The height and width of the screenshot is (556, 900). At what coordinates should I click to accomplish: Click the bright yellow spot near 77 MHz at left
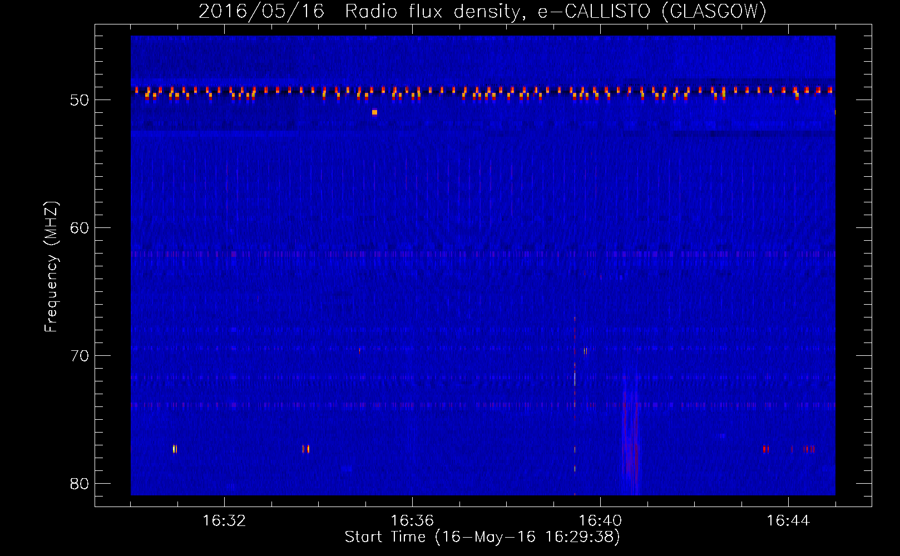pos(175,449)
